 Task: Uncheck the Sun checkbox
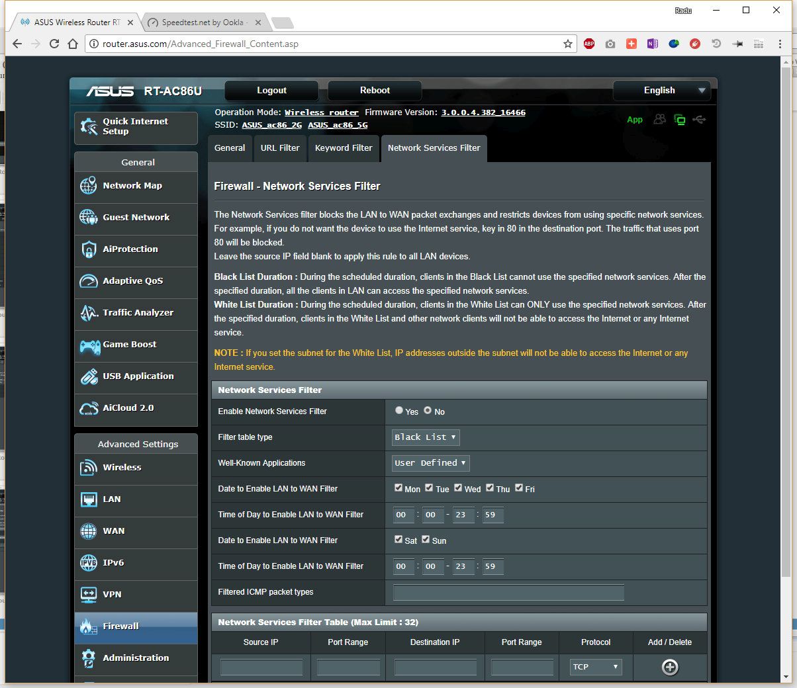[x=426, y=540]
